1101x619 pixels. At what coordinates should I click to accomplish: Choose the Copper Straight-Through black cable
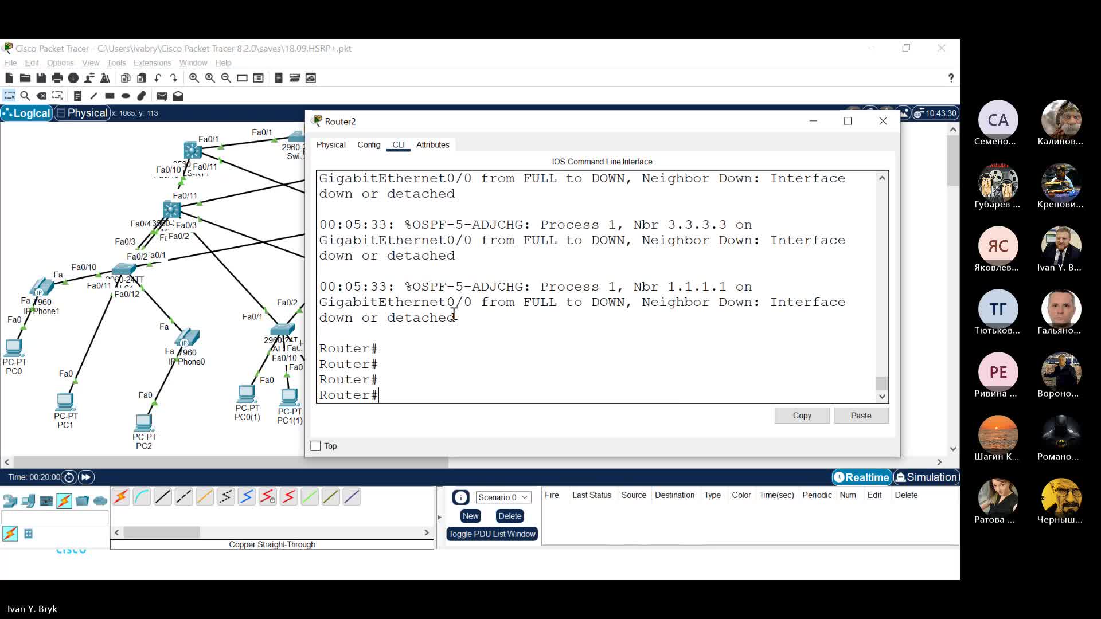tap(163, 497)
